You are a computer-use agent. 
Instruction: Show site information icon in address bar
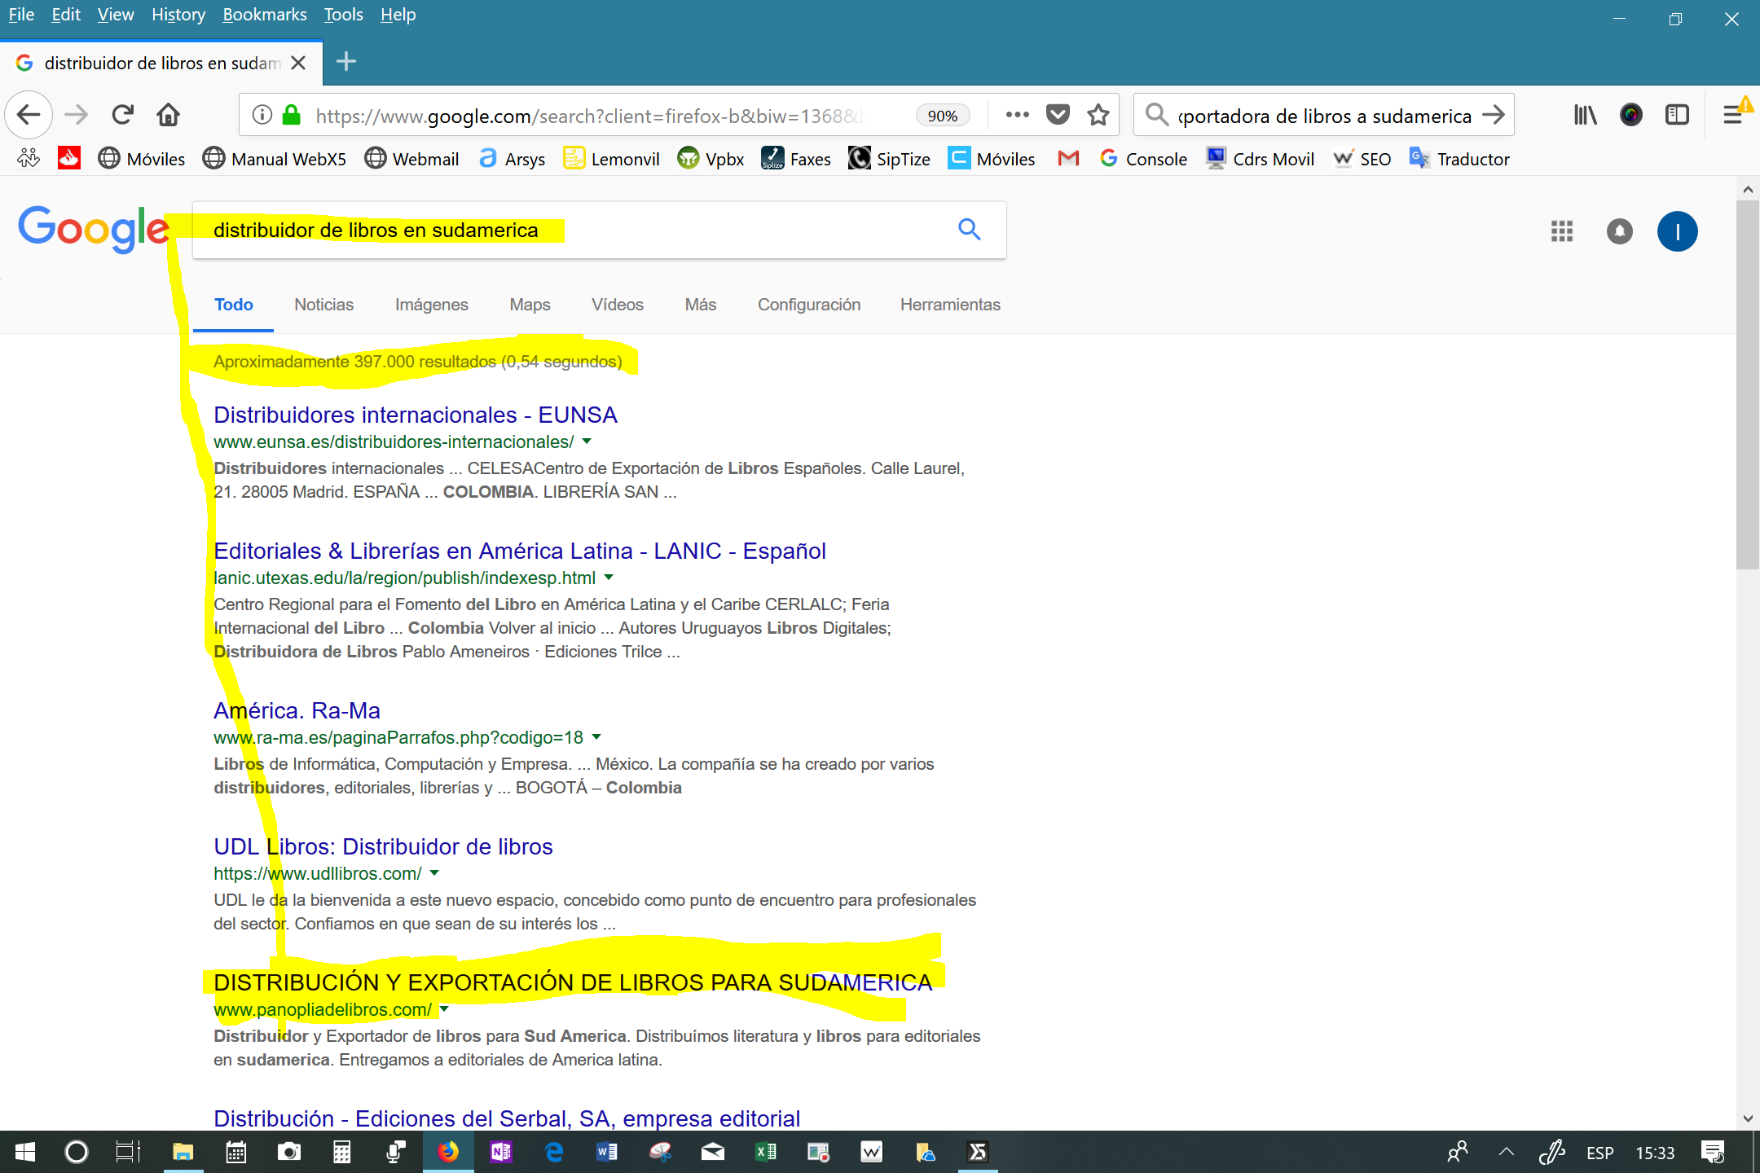pos(262,115)
